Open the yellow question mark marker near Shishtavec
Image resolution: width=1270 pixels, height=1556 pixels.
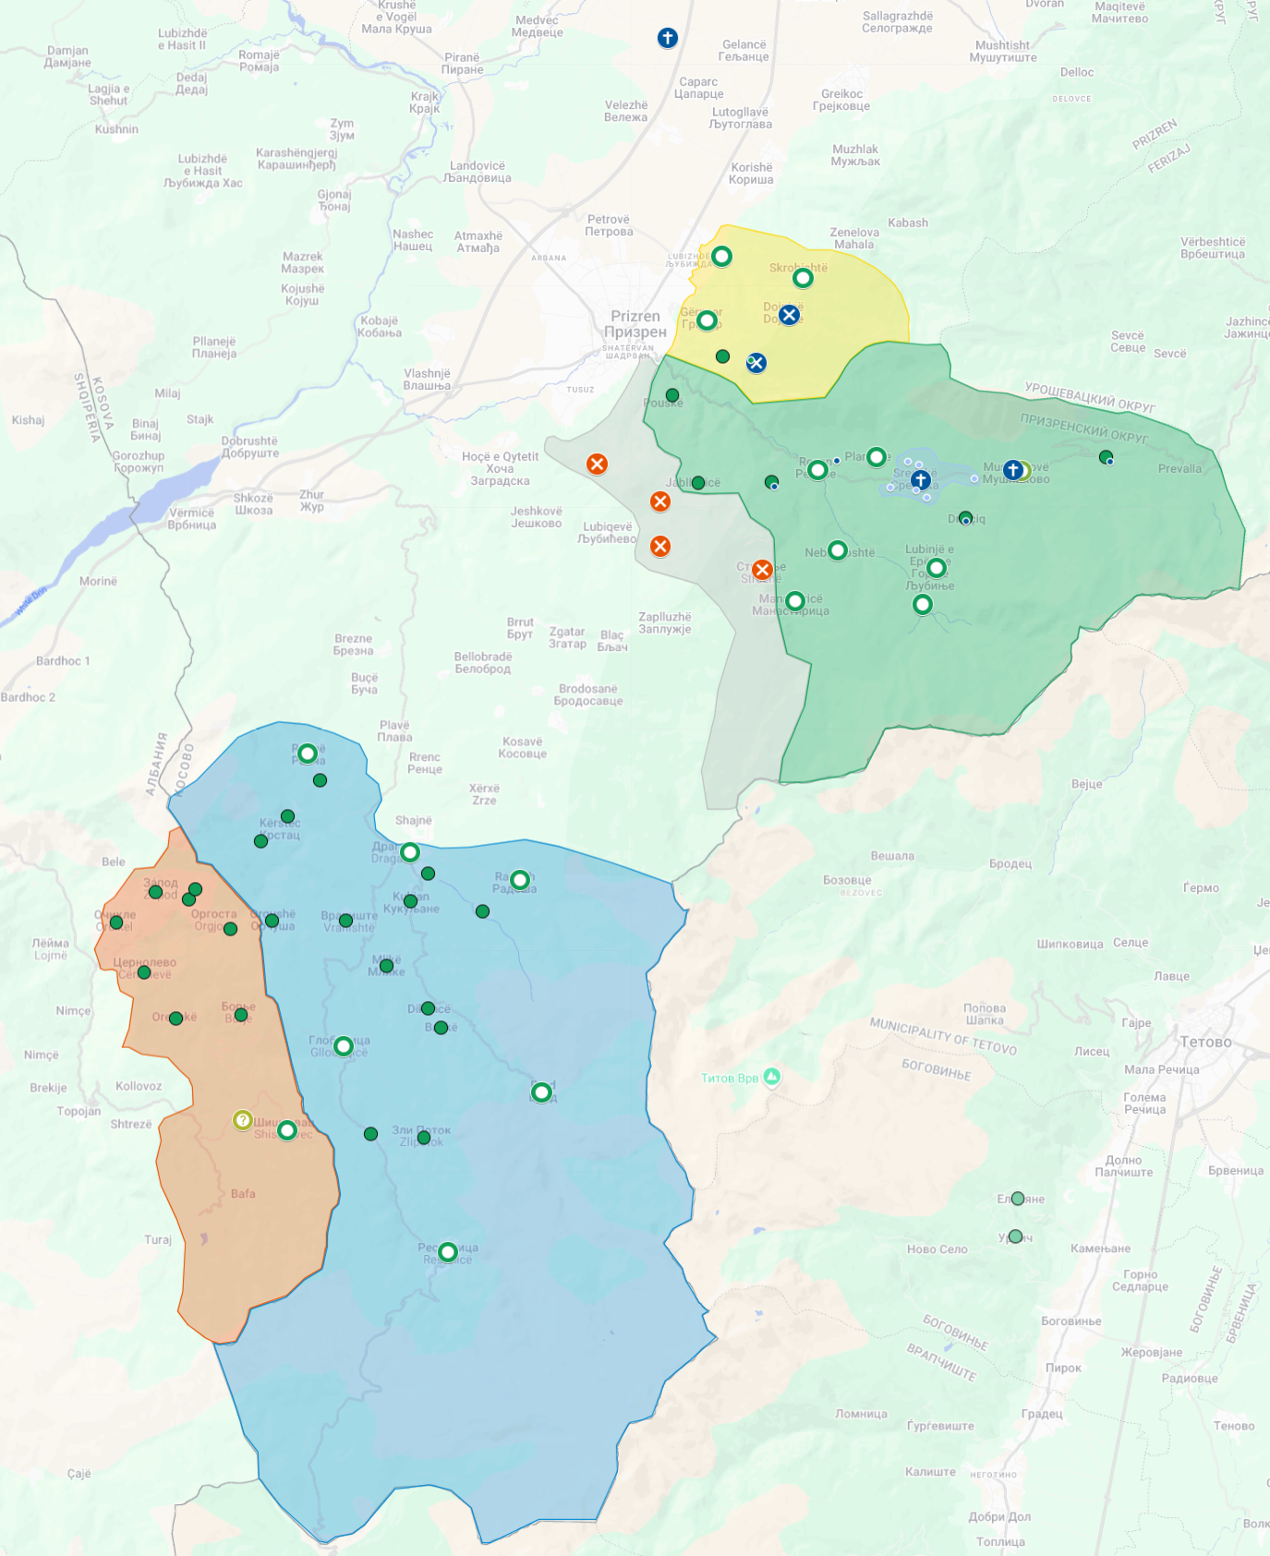(x=242, y=1120)
